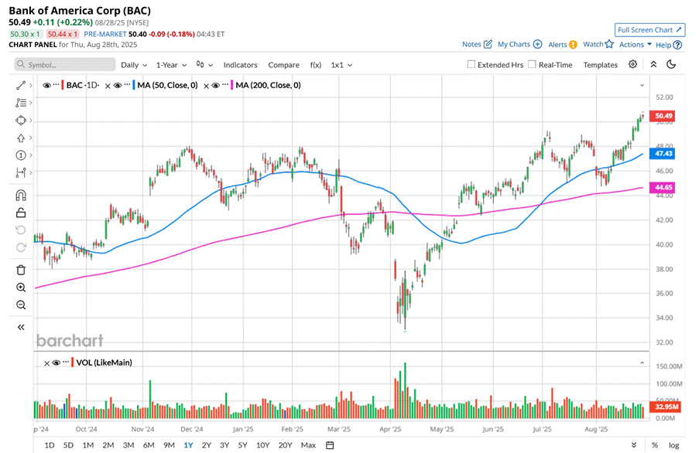Open more options for BAC series
The height and width of the screenshot is (453, 699).
click(57, 84)
